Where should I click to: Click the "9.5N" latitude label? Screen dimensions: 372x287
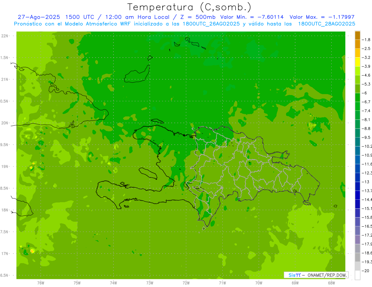coord(4,145)
